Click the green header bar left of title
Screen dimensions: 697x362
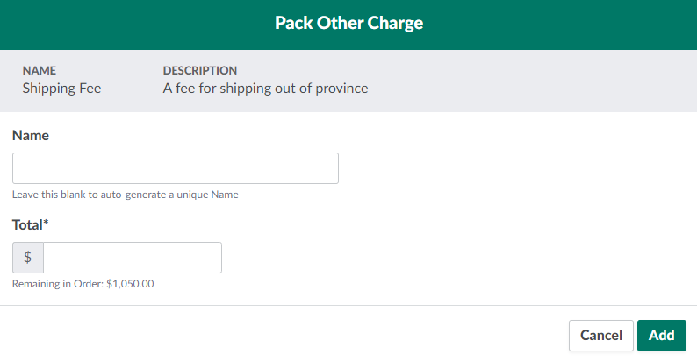pyautogui.click(x=132, y=24)
